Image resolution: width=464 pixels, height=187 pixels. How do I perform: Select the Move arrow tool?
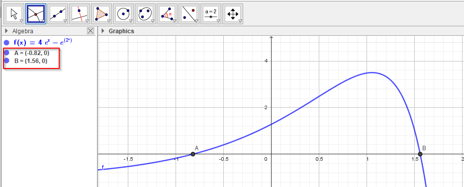14,14
